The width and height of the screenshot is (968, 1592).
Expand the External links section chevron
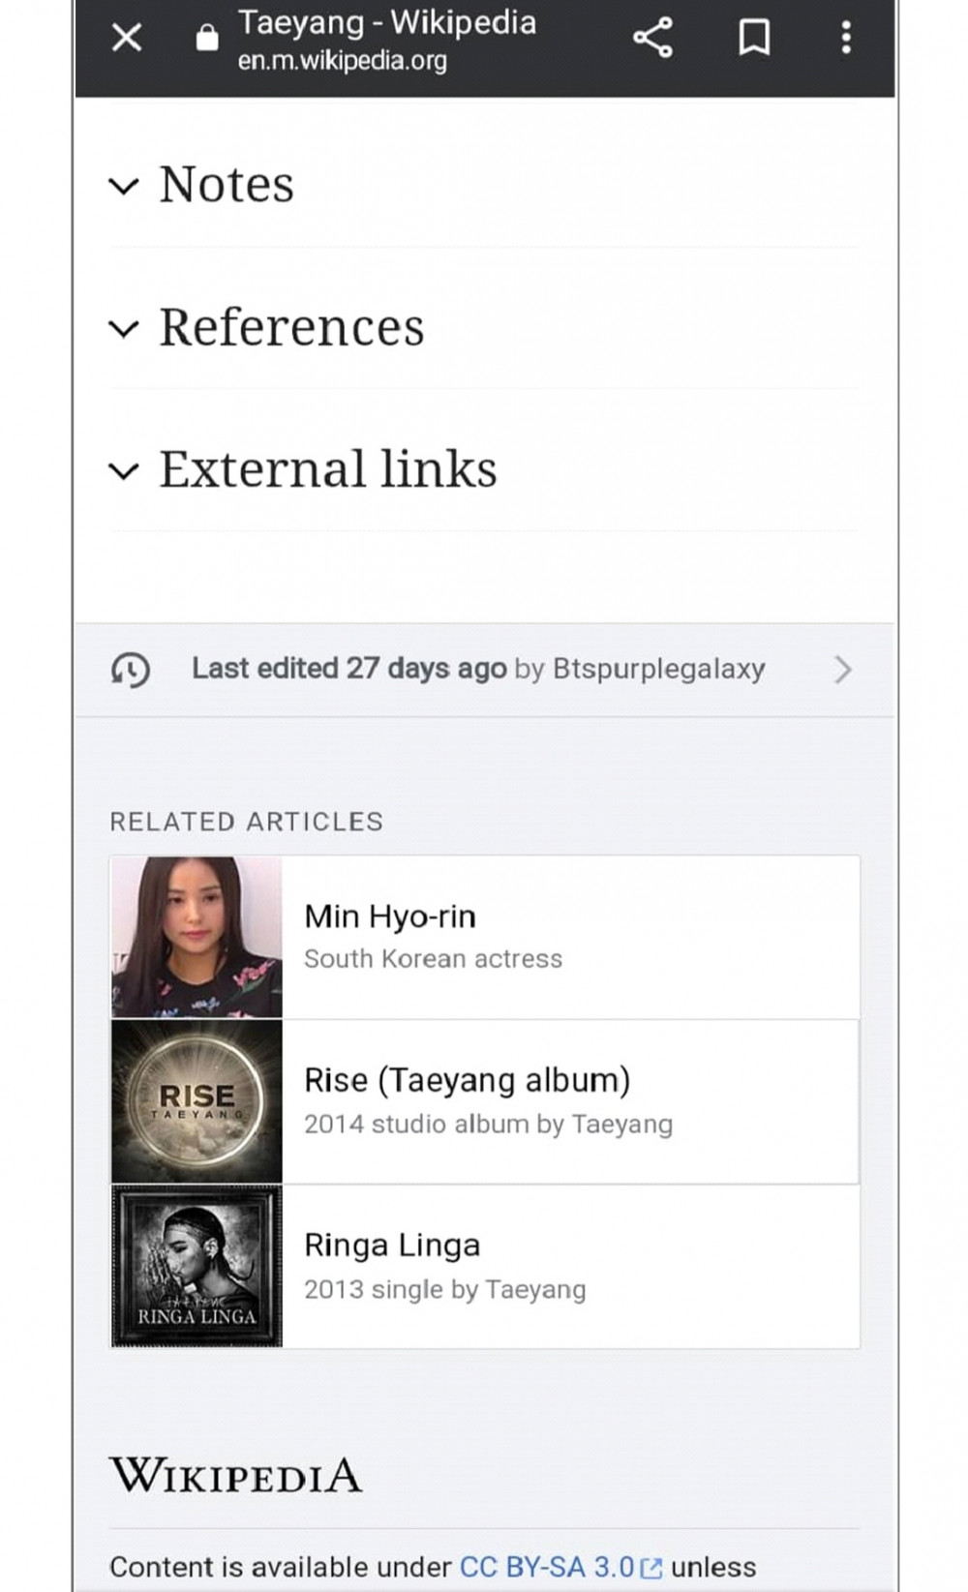(x=124, y=471)
